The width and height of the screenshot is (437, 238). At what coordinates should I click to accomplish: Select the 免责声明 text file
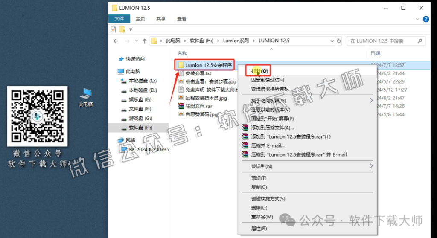pyautogui.click(x=211, y=90)
